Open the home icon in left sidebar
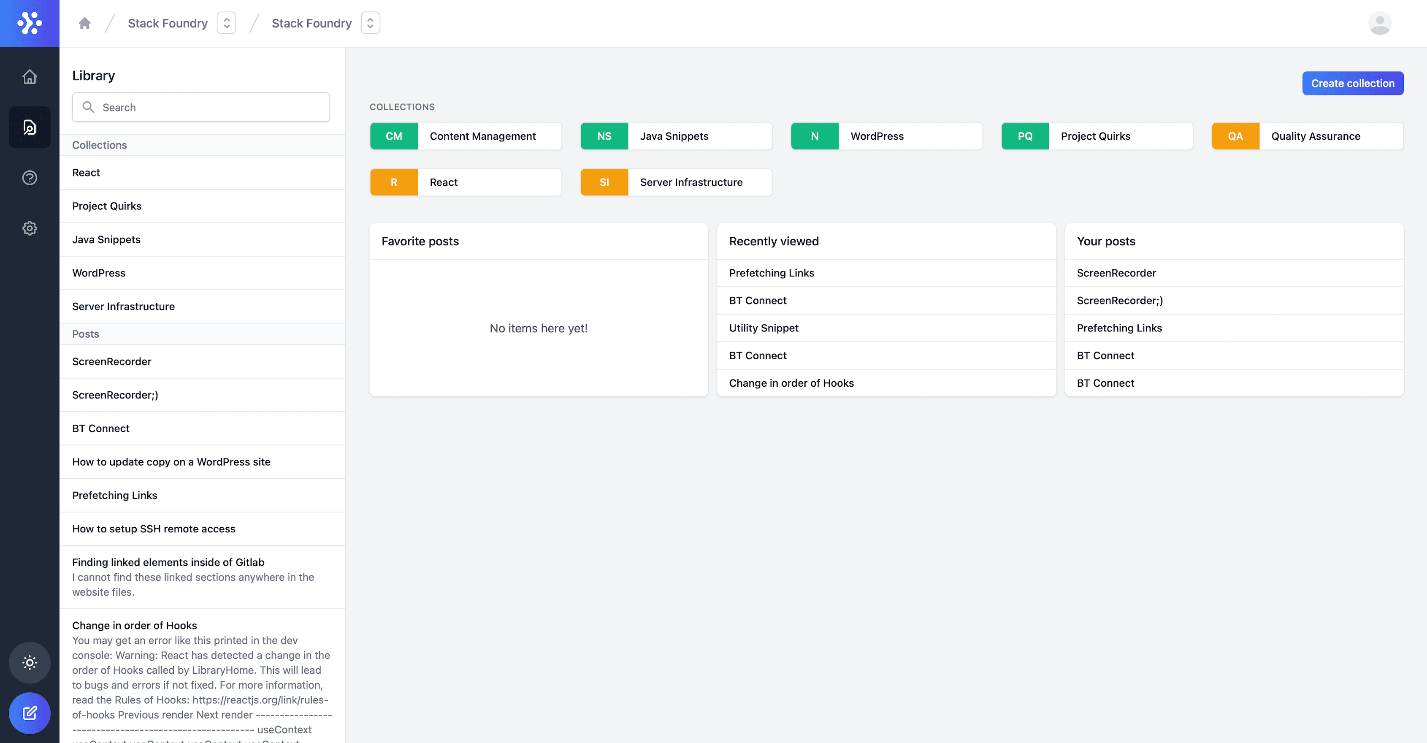 pyautogui.click(x=30, y=76)
